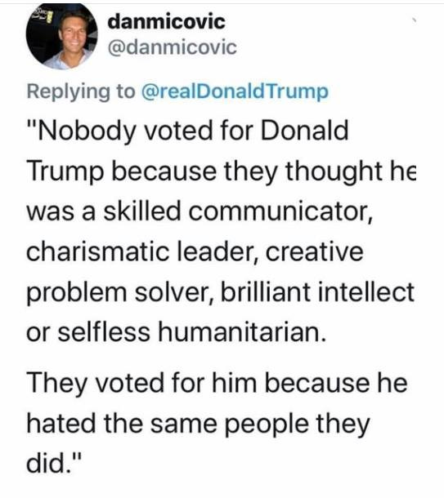Click the word "thought" in the second line
The width and height of the screenshot is (444, 498).
(x=334, y=171)
